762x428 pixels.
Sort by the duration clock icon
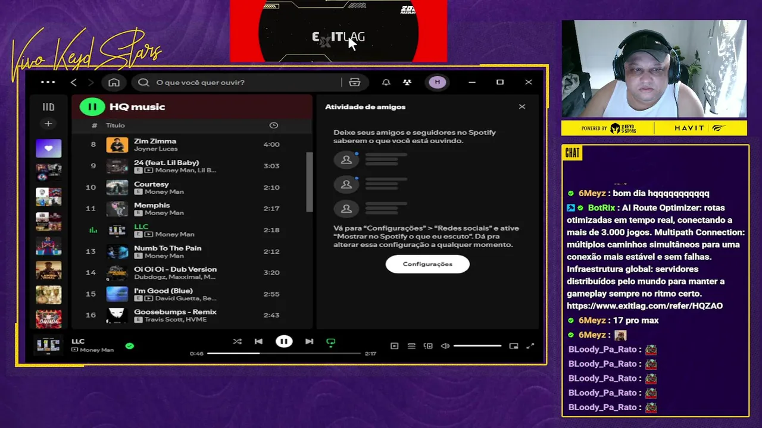tap(274, 125)
